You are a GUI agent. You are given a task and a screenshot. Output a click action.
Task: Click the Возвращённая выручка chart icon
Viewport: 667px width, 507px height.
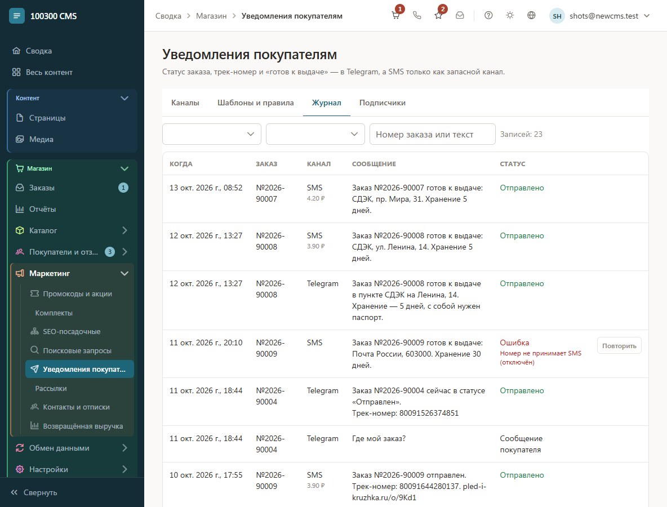(34, 426)
